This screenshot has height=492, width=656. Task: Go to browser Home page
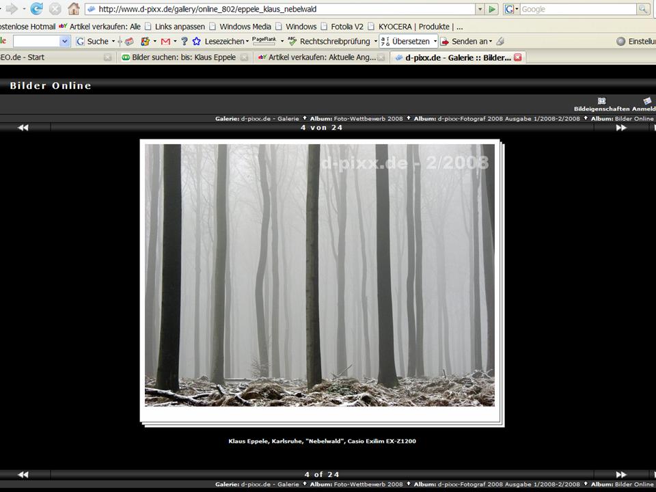(x=74, y=9)
